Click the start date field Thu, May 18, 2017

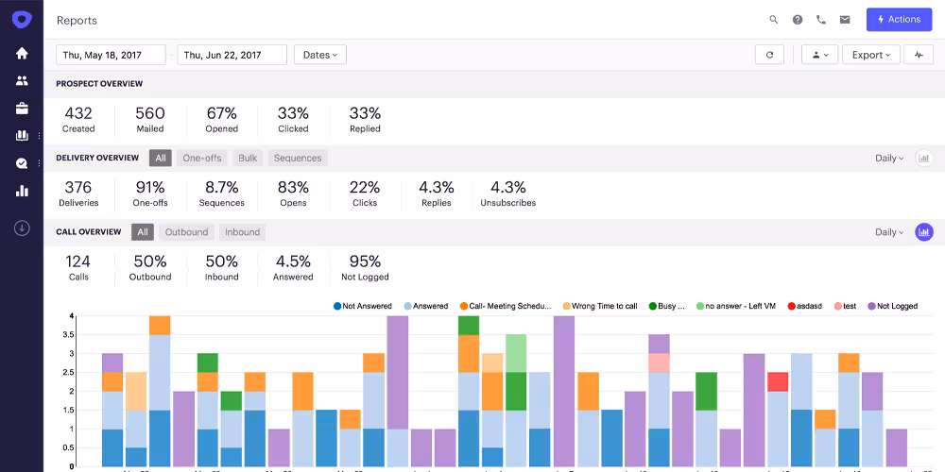point(111,55)
